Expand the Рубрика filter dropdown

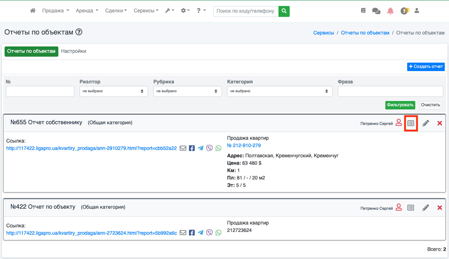187,91
